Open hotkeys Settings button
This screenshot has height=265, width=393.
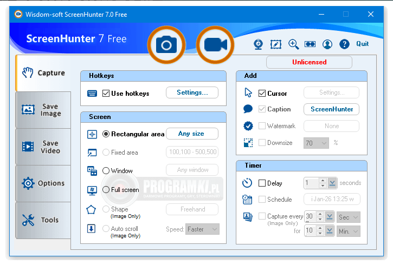click(x=192, y=92)
